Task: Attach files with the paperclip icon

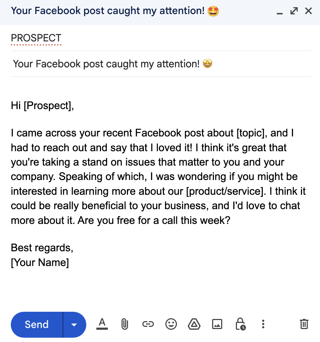Action: point(125,324)
